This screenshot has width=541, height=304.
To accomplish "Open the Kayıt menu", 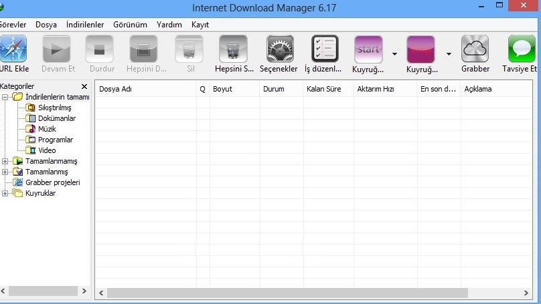I will click(x=200, y=25).
